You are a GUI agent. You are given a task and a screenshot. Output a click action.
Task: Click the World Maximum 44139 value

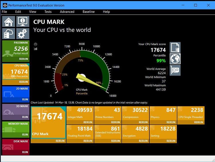coord(161,90)
